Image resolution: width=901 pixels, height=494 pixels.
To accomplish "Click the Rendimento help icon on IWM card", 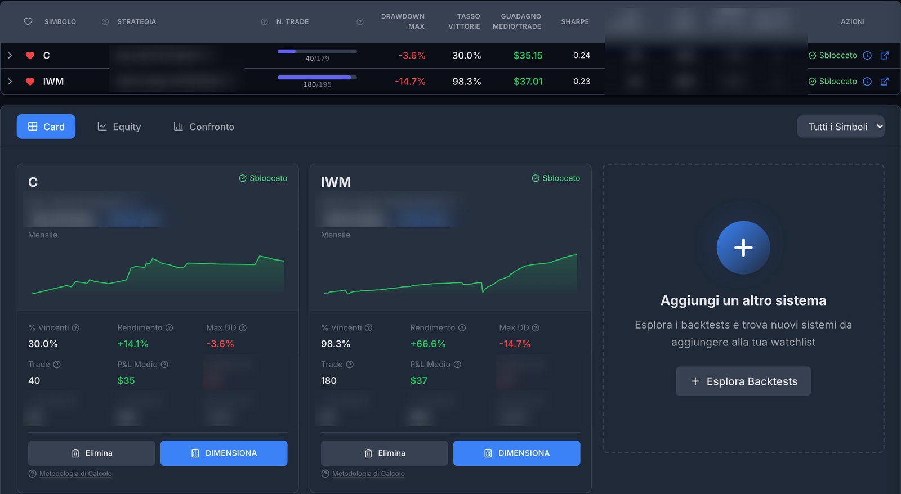I will click(462, 328).
